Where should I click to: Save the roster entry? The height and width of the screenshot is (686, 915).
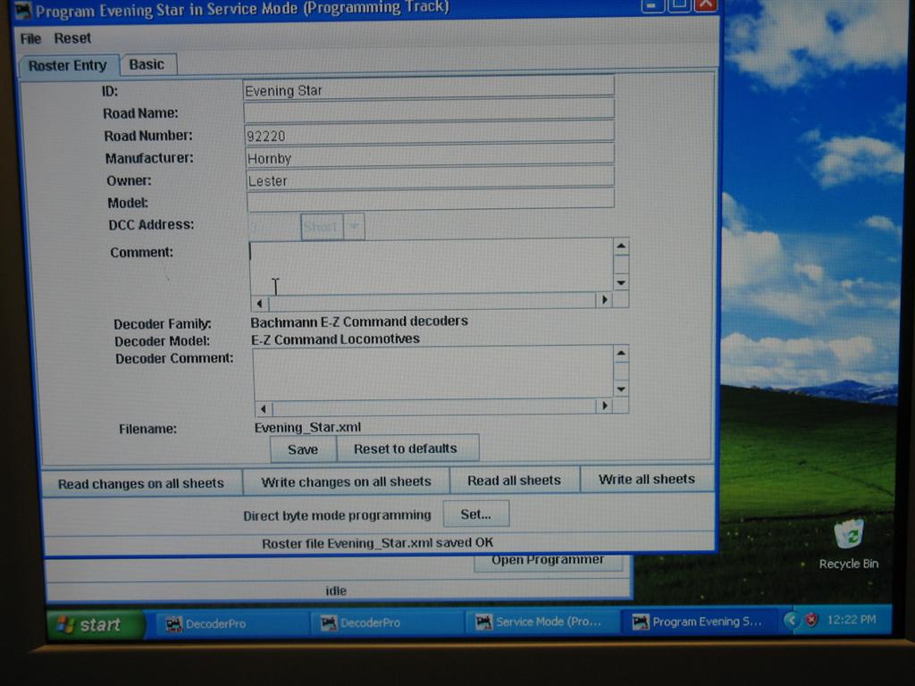[x=303, y=449]
